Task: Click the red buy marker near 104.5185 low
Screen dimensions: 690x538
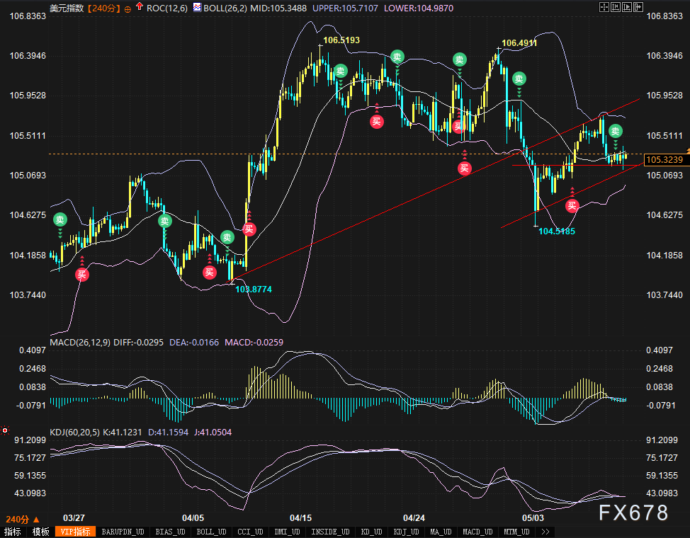Action: [572, 206]
